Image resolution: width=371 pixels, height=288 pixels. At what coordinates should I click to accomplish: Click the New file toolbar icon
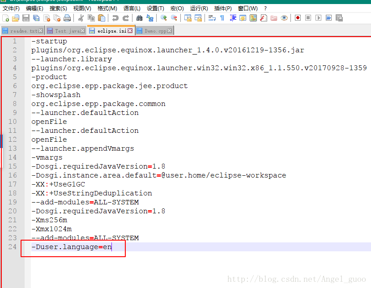pyautogui.click(x=5, y=18)
